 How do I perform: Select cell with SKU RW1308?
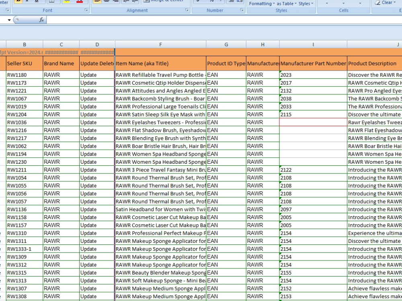point(25,296)
